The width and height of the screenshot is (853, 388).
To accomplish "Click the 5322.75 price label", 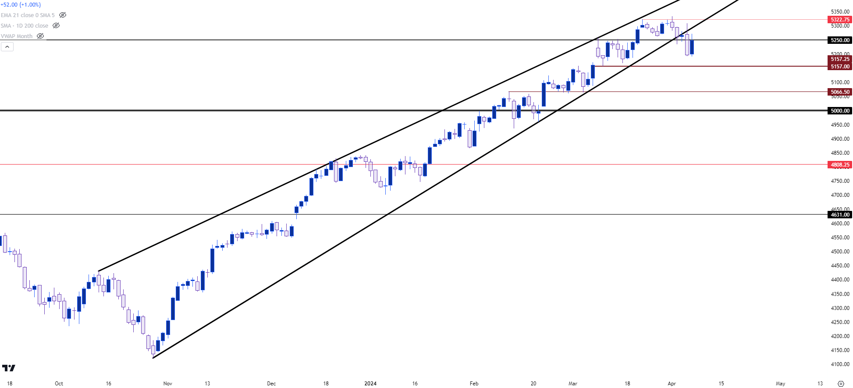I will point(840,20).
